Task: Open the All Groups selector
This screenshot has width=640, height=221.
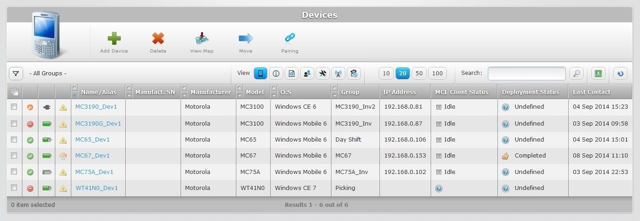Action: coord(48,74)
